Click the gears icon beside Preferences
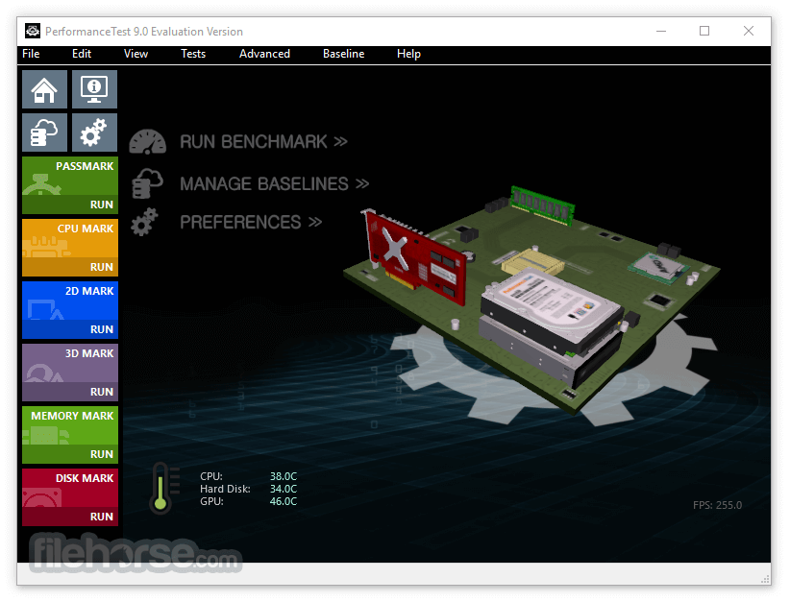The image size is (790, 602). coord(144,222)
